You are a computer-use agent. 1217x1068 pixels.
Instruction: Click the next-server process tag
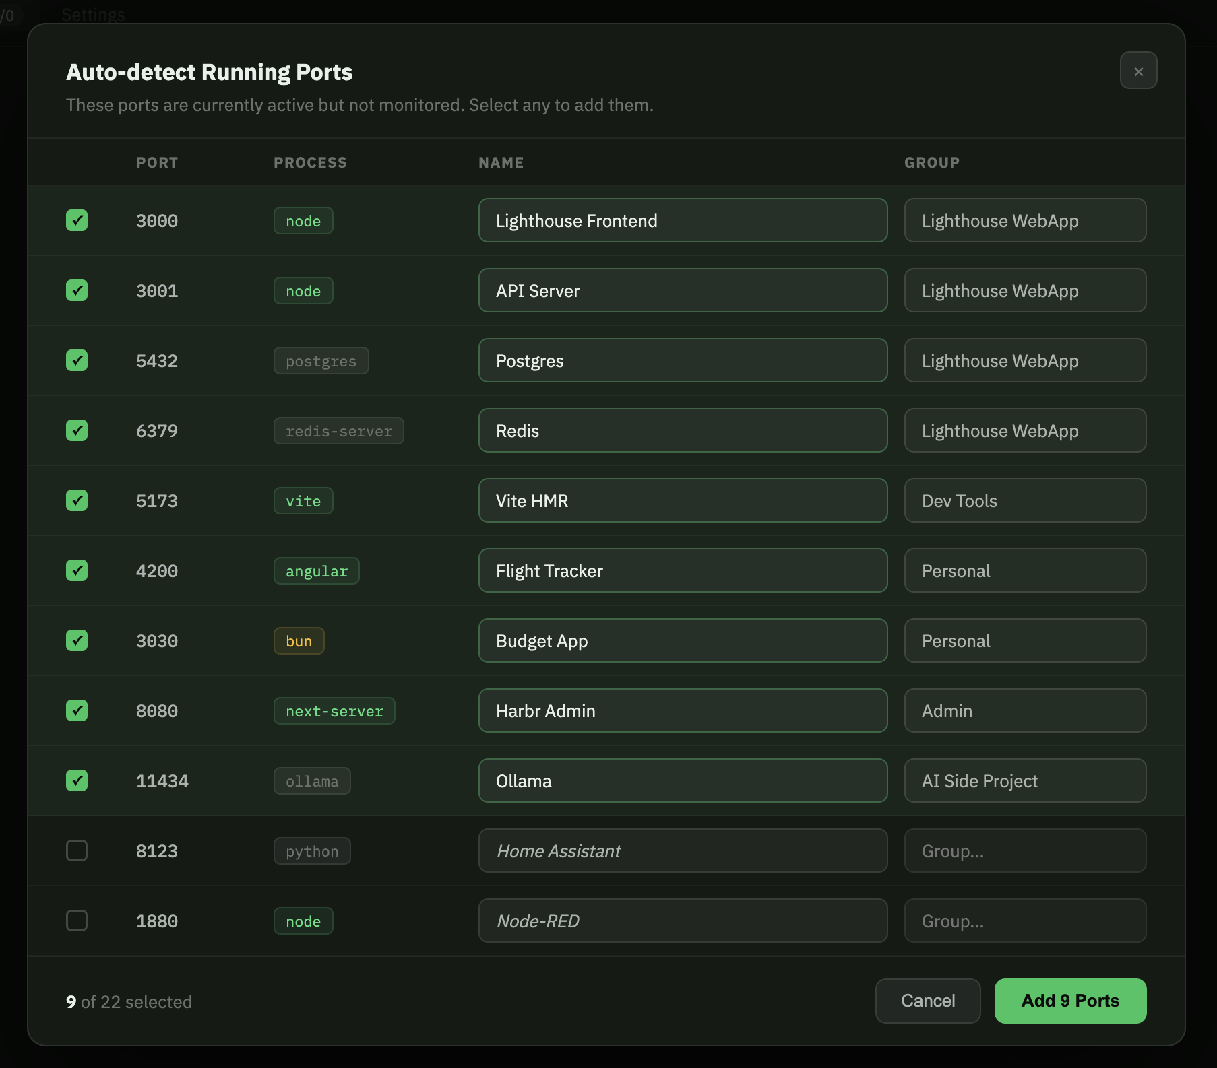pyautogui.click(x=334, y=710)
